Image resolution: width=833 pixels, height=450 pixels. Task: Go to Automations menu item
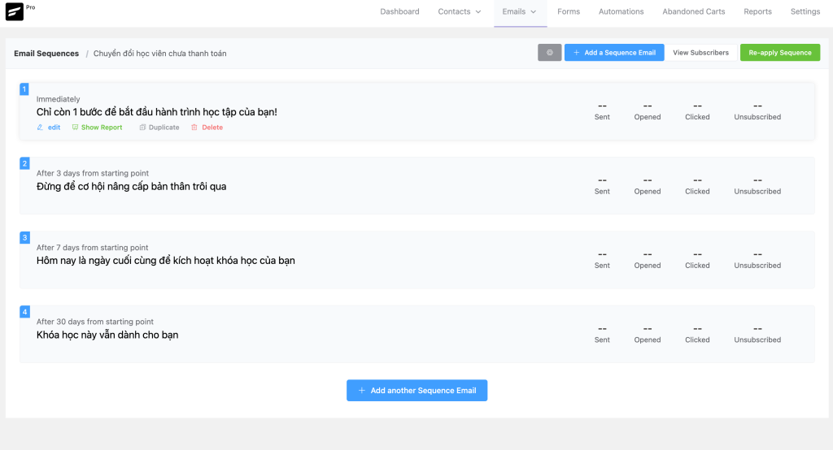621,11
